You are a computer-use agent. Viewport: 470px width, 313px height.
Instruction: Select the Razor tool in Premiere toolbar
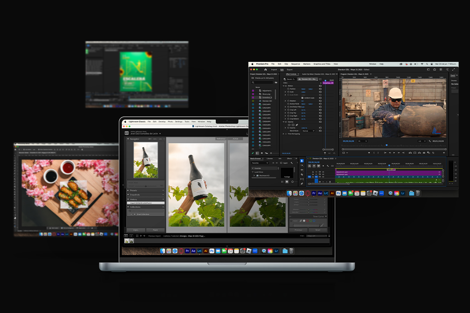pyautogui.click(x=302, y=175)
